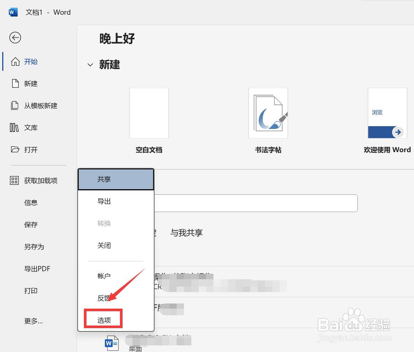Select the 文库 library icon
The width and height of the screenshot is (414, 352).
[14, 127]
